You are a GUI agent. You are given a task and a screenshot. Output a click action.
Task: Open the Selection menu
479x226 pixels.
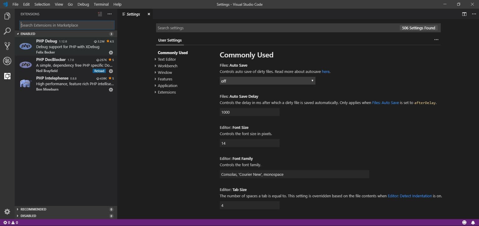(42, 4)
